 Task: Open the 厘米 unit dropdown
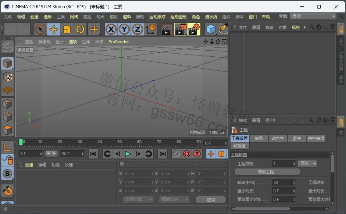tap(308, 163)
